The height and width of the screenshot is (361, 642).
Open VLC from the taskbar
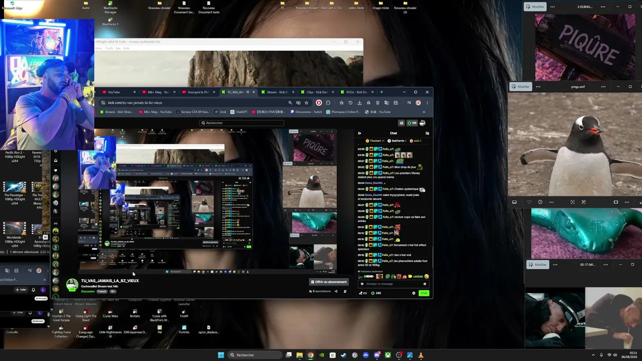point(421,355)
